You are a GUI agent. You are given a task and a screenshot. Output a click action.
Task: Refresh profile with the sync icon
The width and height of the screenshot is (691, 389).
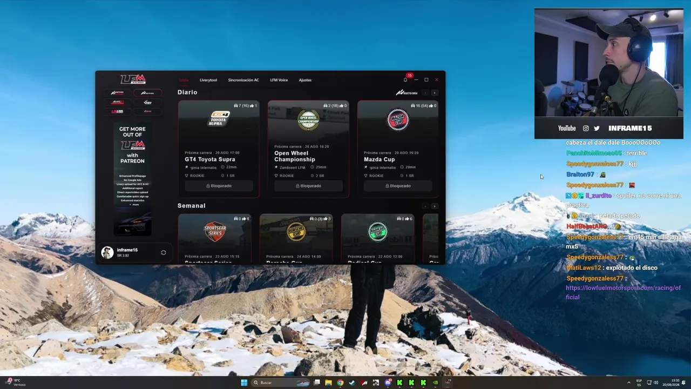click(164, 252)
